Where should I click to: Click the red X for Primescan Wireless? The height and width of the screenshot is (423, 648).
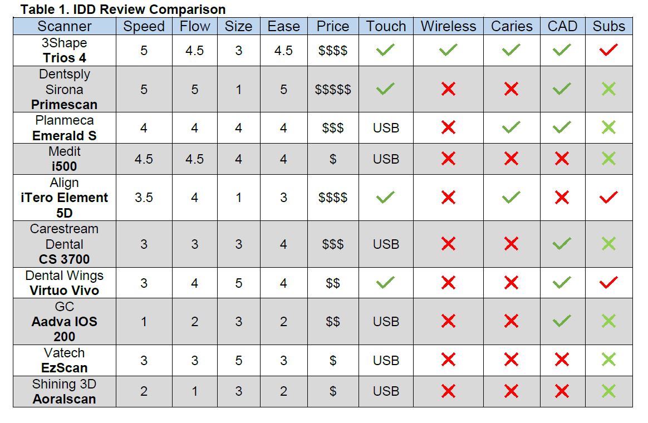click(x=448, y=89)
